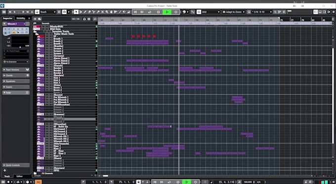
Task: Click Add Track plus button
Action: coord(35,19)
